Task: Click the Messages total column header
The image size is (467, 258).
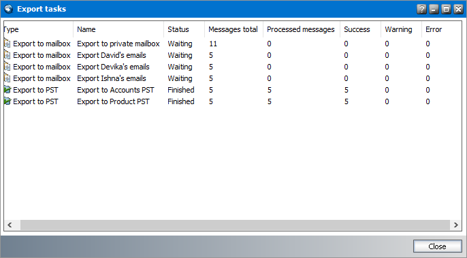Action: pyautogui.click(x=233, y=29)
